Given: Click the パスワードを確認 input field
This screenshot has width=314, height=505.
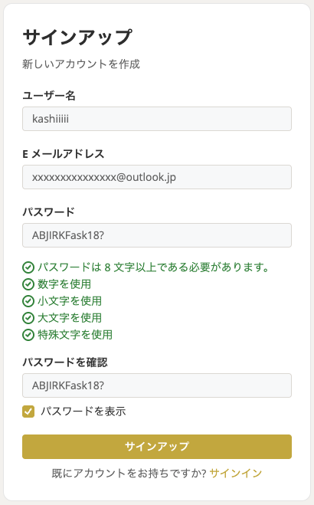Looking at the screenshot, I should (x=157, y=385).
